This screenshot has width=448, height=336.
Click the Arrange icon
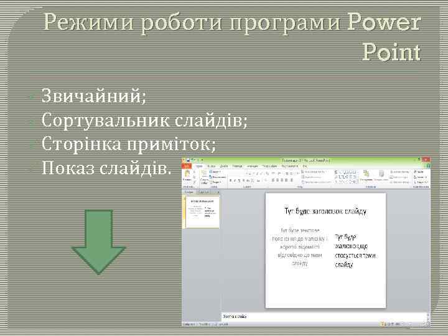tap(366, 174)
